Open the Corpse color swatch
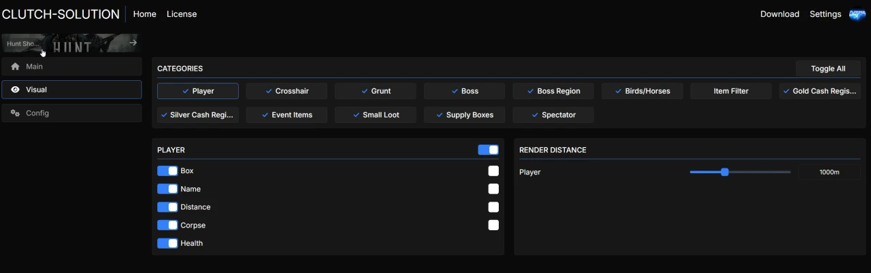 (x=493, y=225)
